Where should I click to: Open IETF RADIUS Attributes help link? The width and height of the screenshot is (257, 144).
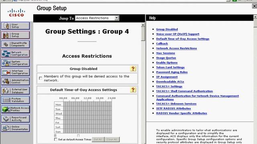pyautogui.click(x=173, y=108)
